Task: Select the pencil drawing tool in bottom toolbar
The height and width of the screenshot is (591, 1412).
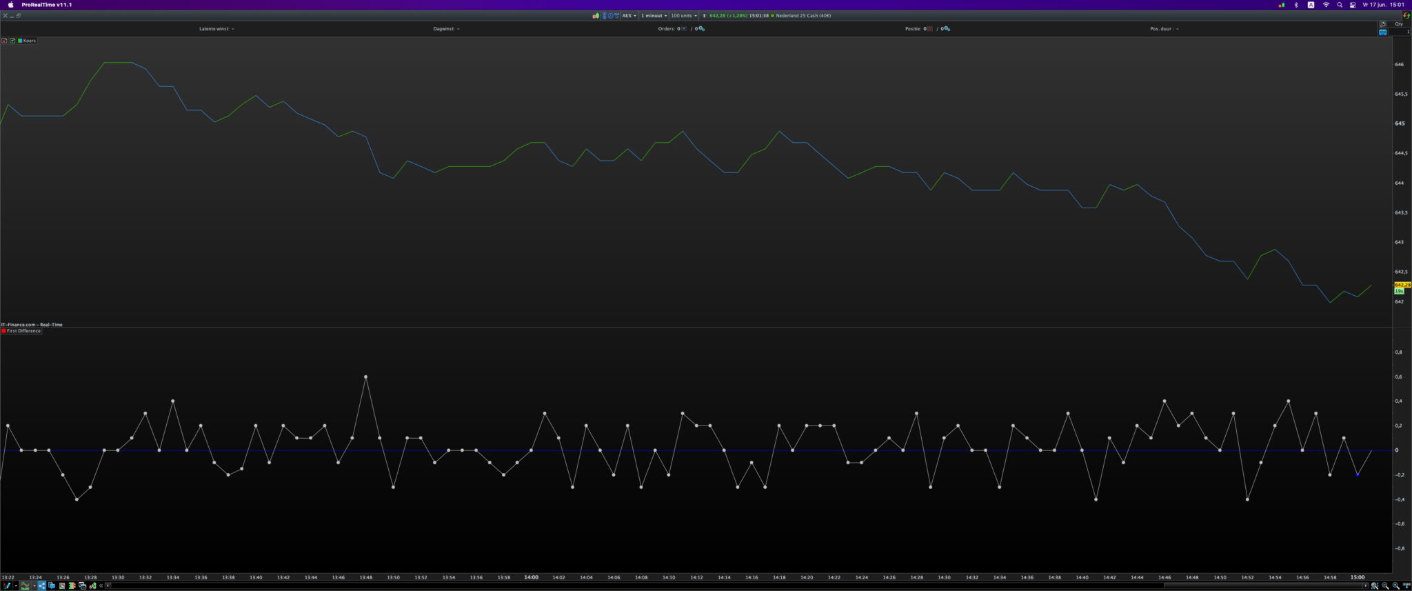Action: pyautogui.click(x=6, y=585)
